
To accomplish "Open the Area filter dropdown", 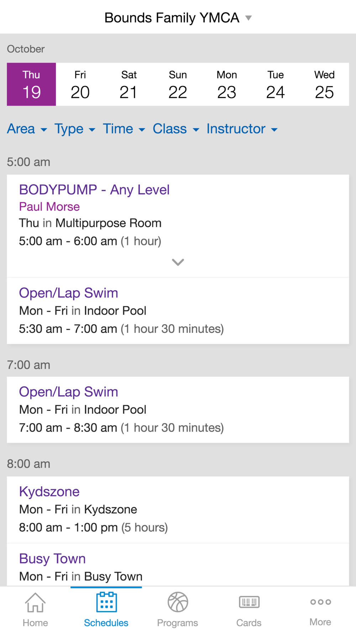I will 27,129.
